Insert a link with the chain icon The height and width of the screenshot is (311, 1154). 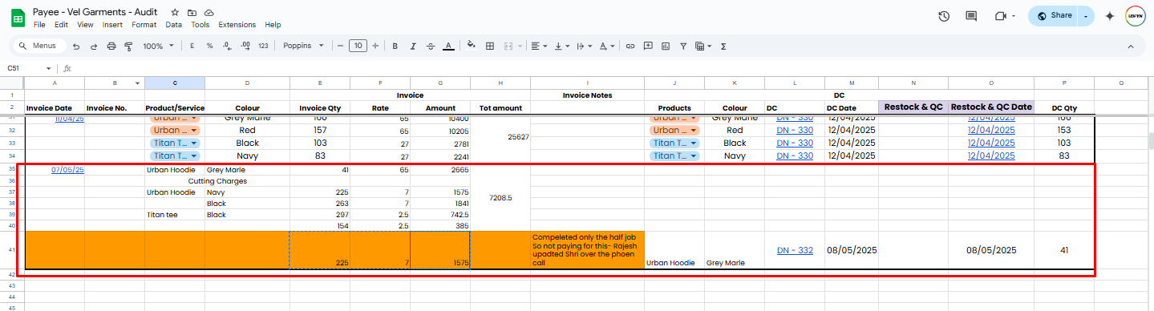coord(630,46)
